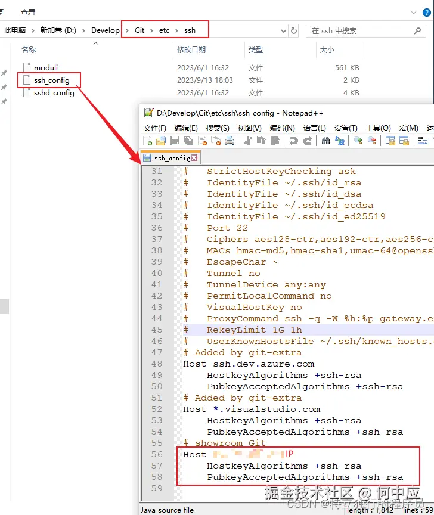Viewport: 434px width, 515px height.
Task: Click the Undo arrow toolbar icon
Action: tap(293, 141)
